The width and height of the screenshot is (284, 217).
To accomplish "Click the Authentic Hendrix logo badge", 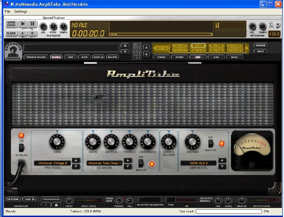I will pos(12,51).
